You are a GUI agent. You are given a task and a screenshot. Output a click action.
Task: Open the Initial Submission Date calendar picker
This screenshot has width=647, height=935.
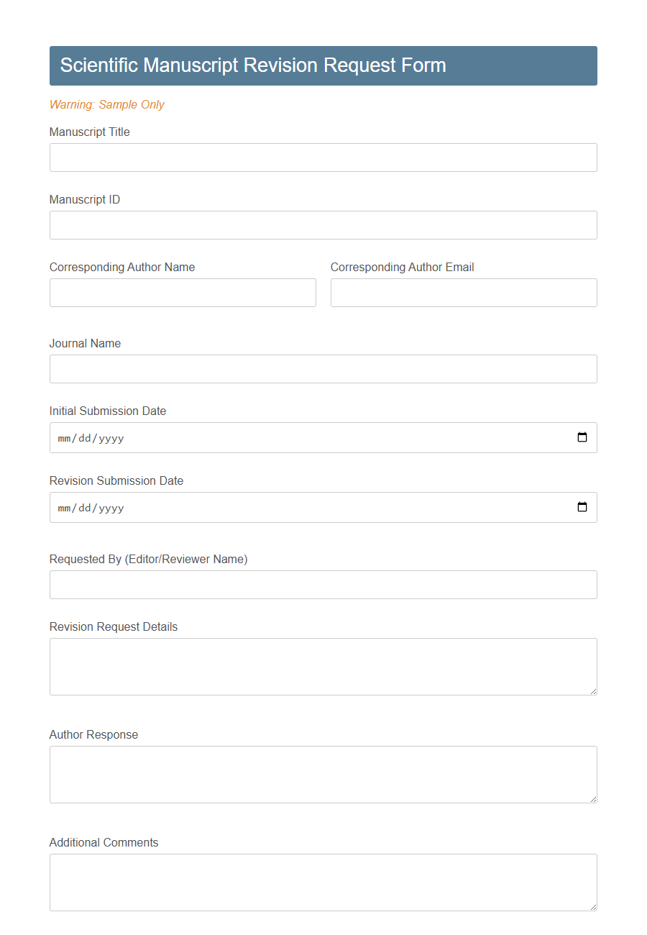[582, 437]
